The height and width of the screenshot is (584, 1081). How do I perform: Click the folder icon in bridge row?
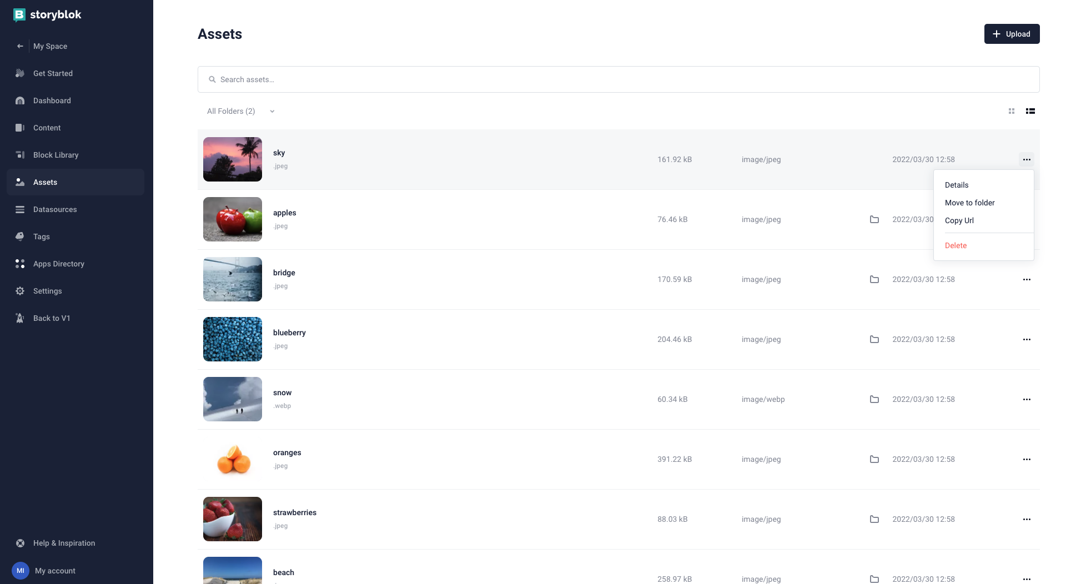point(874,279)
